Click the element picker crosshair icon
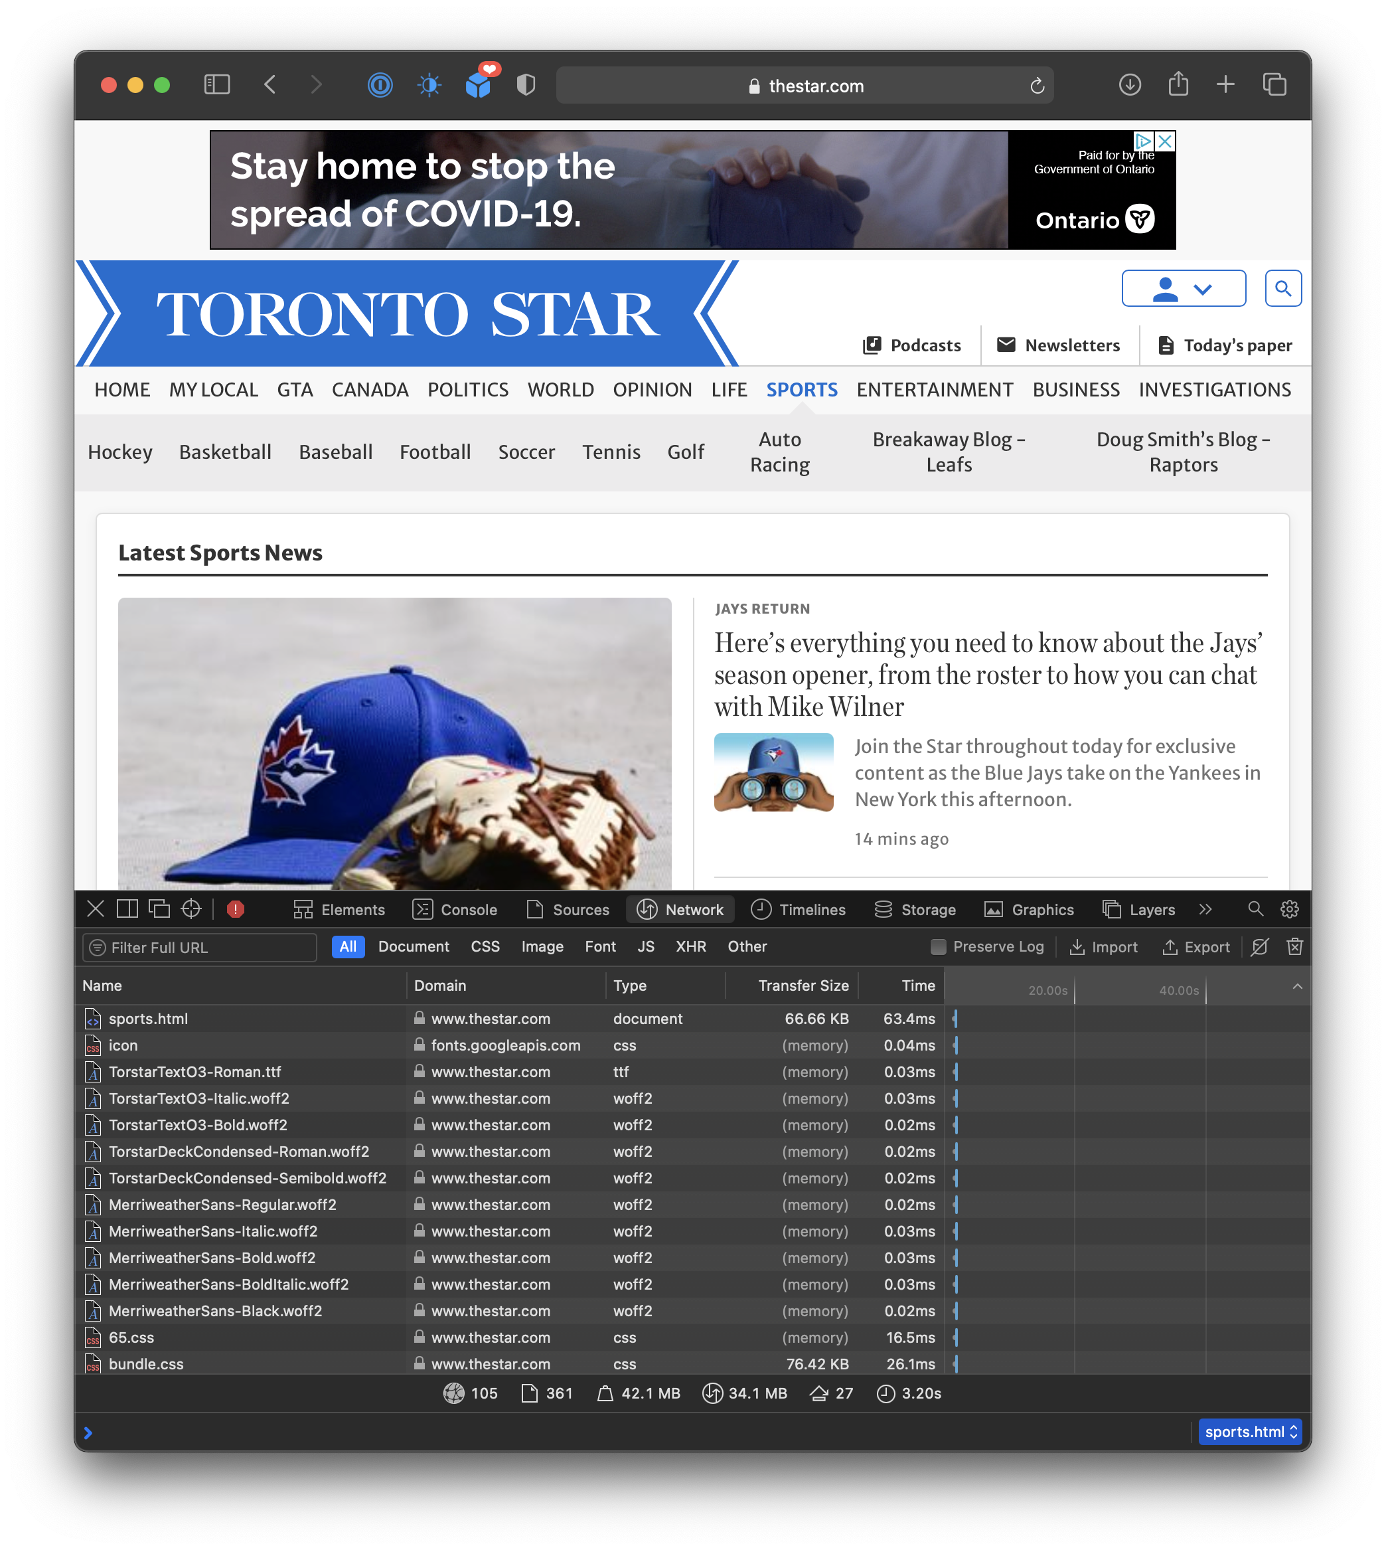 (191, 909)
